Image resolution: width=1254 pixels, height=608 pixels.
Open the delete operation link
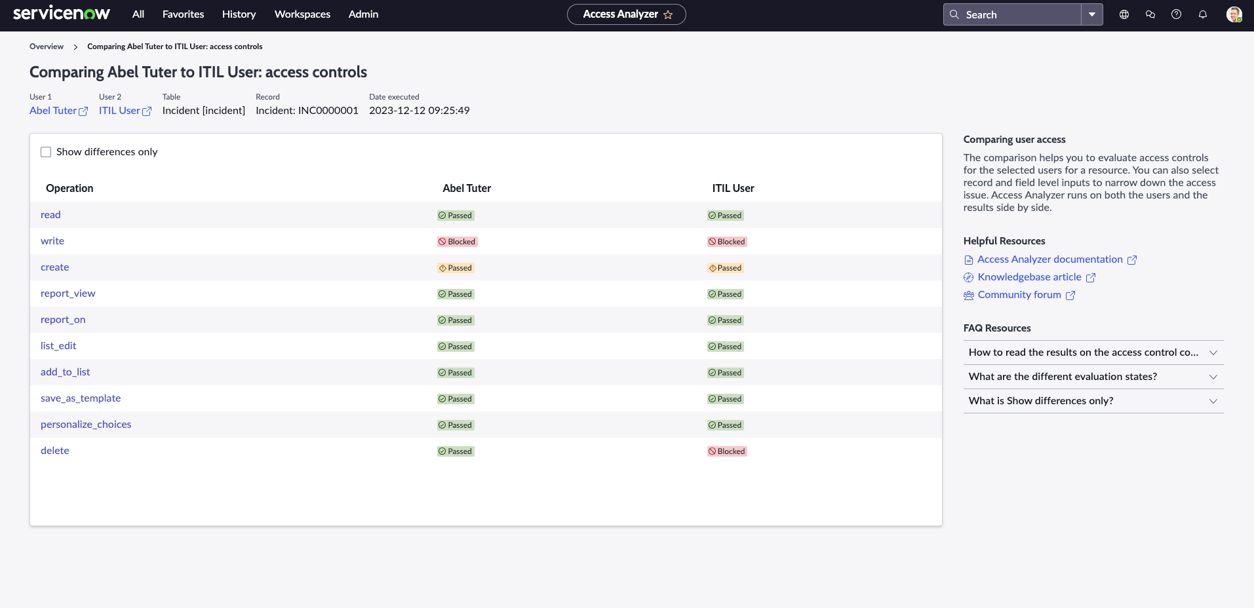pyautogui.click(x=55, y=451)
